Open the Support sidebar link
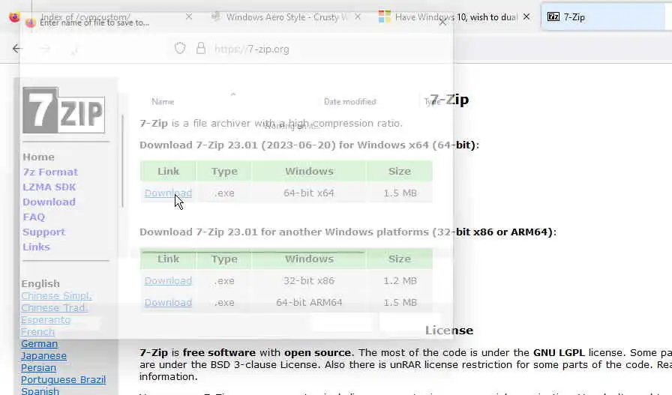This screenshot has width=672, height=395. (43, 232)
